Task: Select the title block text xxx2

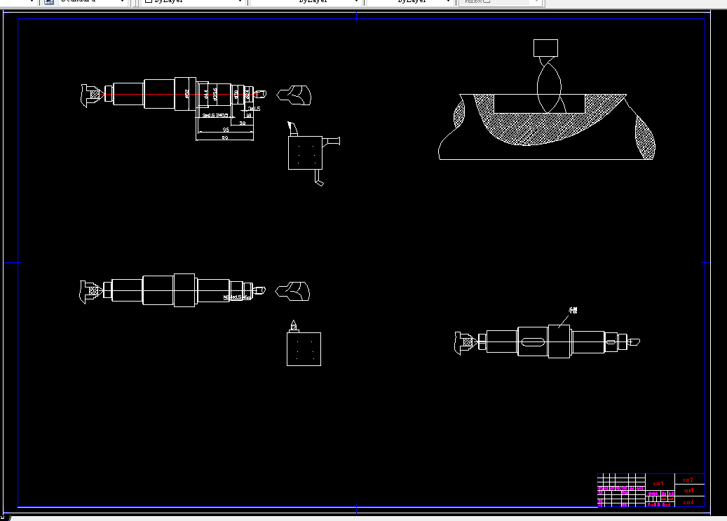Action: pos(688,480)
